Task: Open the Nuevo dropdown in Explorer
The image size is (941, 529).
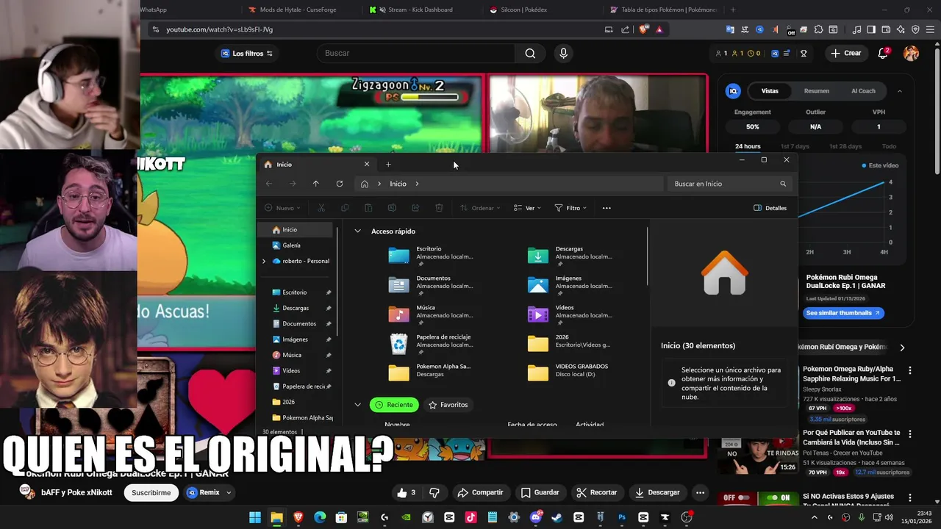Action: click(281, 208)
